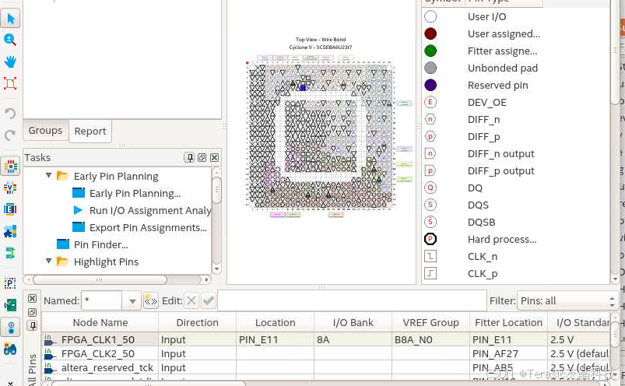This screenshot has width=625, height=386.
Task: Click the Early Pin Planning... task icon
Action: 78,193
